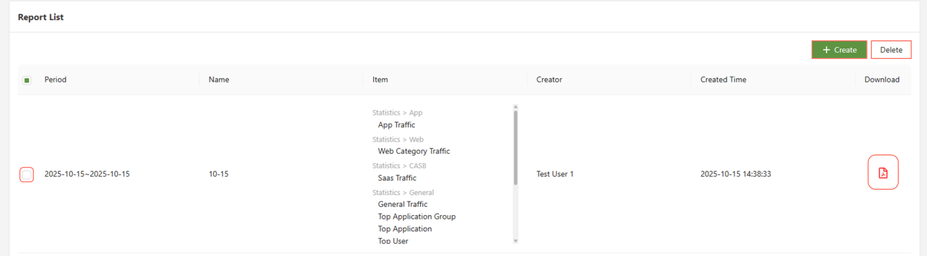Check the box for the 10-15 report row
The height and width of the screenshot is (256, 927).
(26, 174)
